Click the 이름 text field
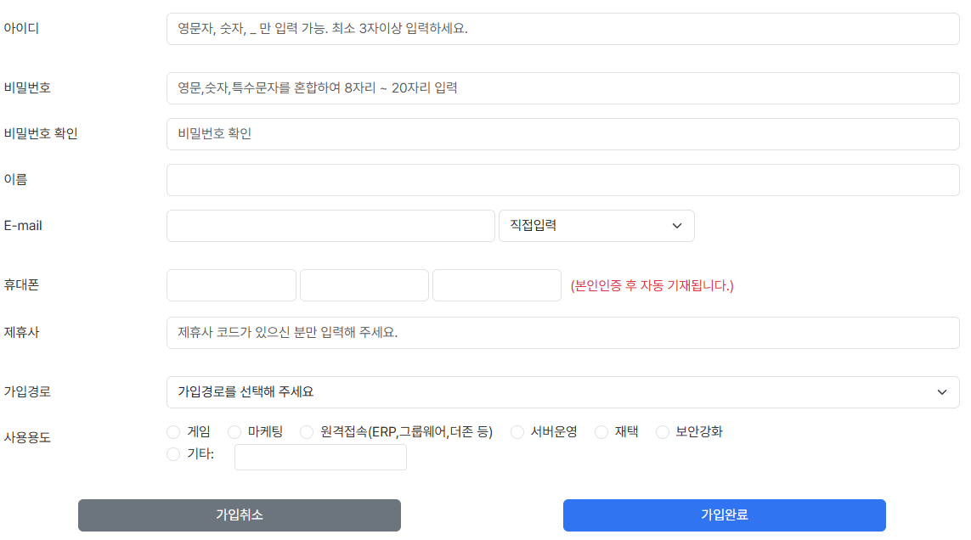The image size is (971, 540). [x=562, y=180]
